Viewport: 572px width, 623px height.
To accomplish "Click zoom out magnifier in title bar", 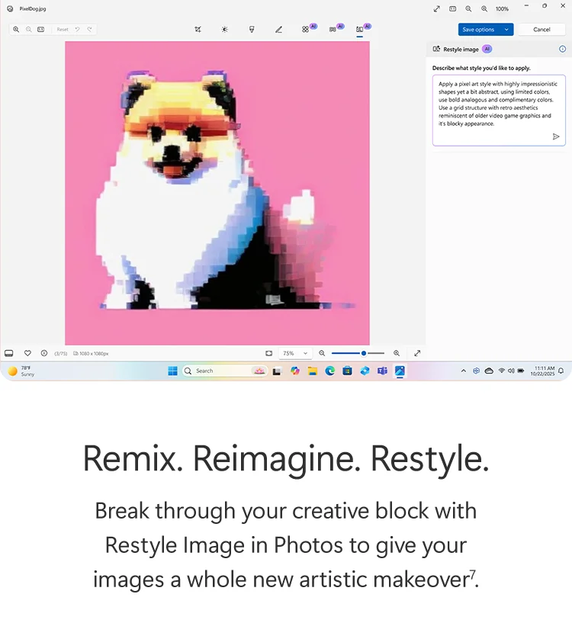I will 468,8.
